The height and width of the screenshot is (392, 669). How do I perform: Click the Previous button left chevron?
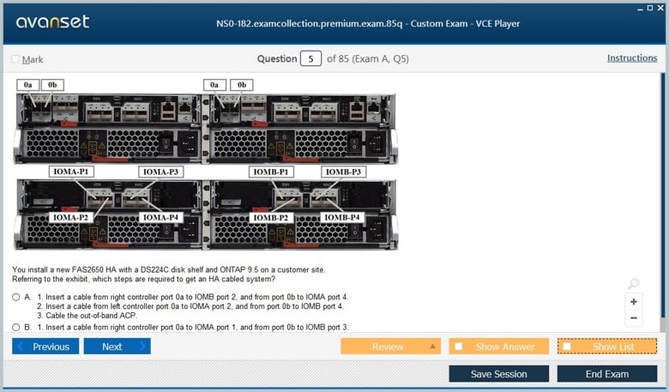coord(20,346)
